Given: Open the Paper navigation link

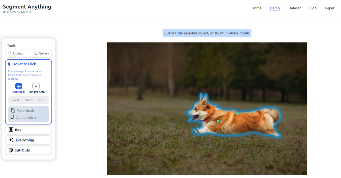Looking at the screenshot, I should tap(330, 8).
